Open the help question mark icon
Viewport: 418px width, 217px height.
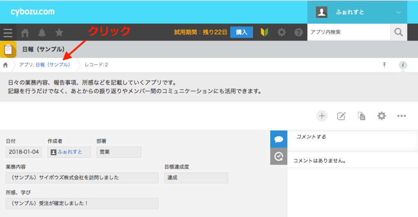(298, 32)
